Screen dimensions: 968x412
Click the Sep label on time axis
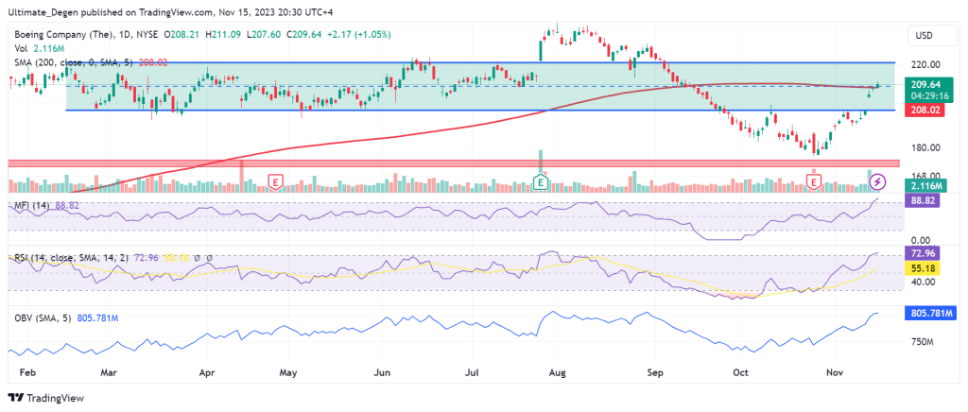click(x=654, y=373)
